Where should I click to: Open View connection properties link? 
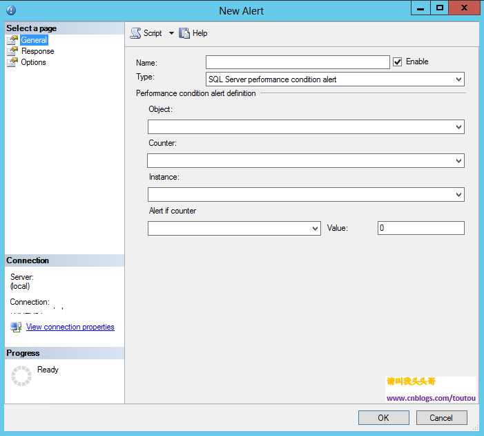pos(70,327)
